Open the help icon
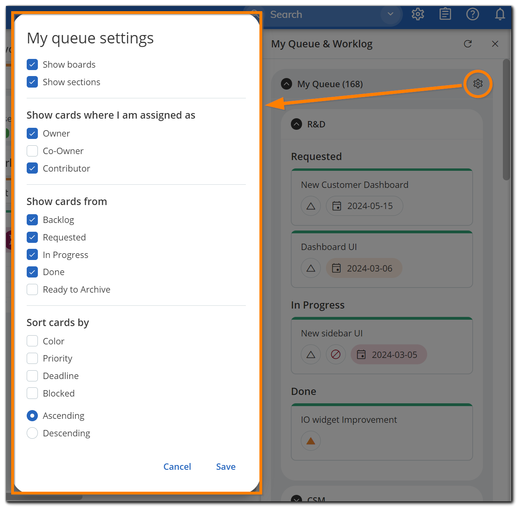Viewport: 522px width, 512px height. point(473,14)
